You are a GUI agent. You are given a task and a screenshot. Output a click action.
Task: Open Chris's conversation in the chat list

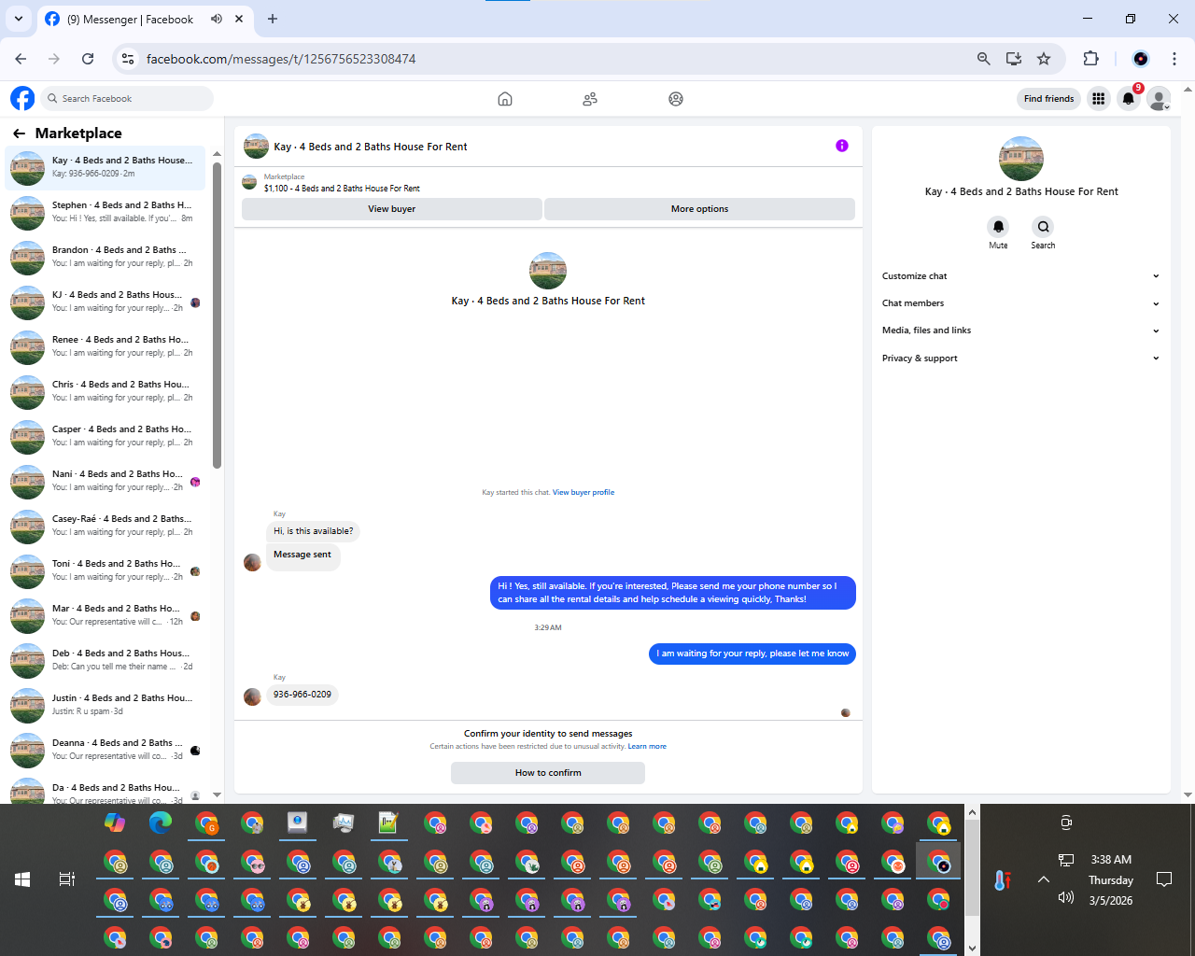[x=105, y=392]
